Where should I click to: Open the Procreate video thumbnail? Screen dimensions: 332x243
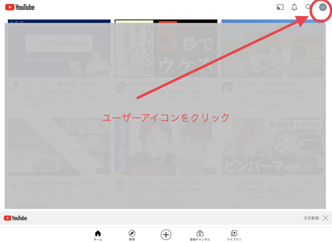59,147
